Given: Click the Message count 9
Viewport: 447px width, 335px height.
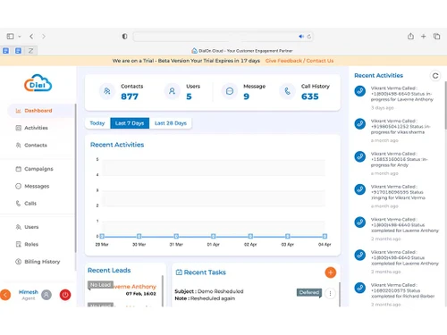Looking at the screenshot, I should click(246, 96).
